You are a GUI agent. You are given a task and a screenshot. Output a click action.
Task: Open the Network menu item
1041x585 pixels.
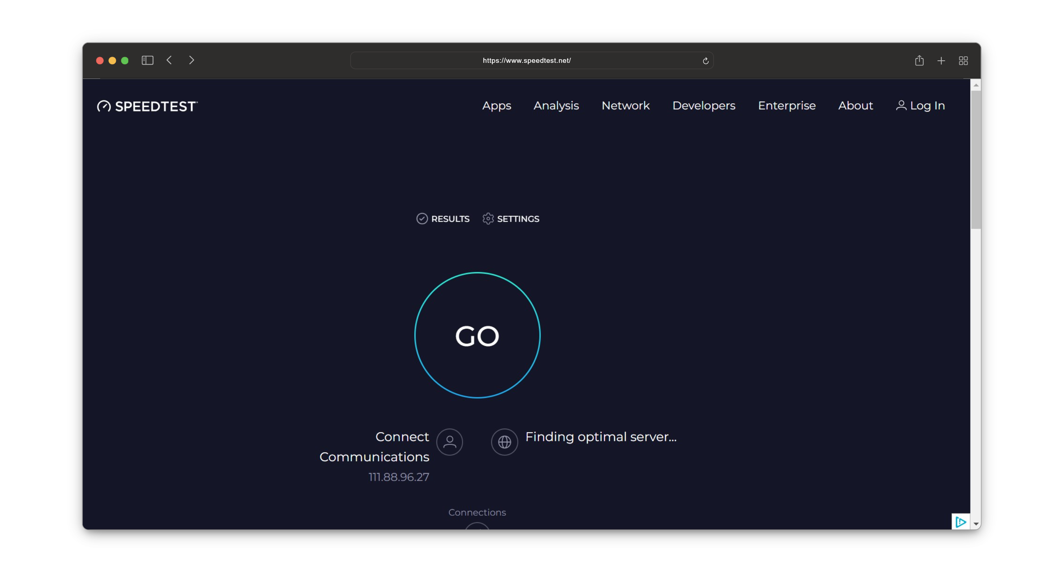[625, 106]
